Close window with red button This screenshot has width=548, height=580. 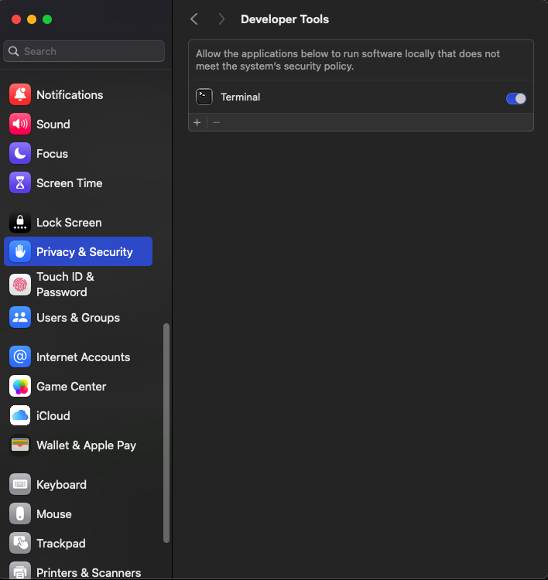pyautogui.click(x=16, y=19)
